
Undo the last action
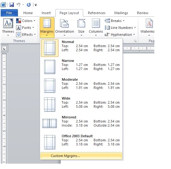19,5
